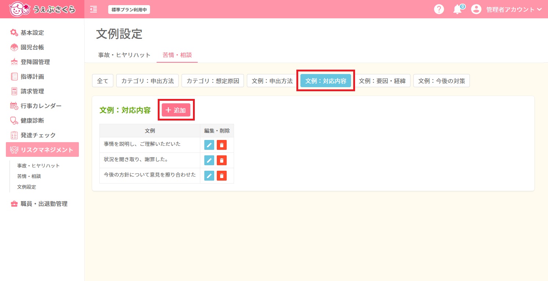The width and height of the screenshot is (548, 281).
Task: Click the 請求管理 calculator icon
Action: tap(14, 91)
